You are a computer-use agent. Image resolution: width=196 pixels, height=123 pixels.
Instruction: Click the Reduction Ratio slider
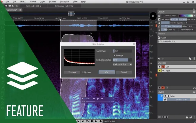coord(122,60)
